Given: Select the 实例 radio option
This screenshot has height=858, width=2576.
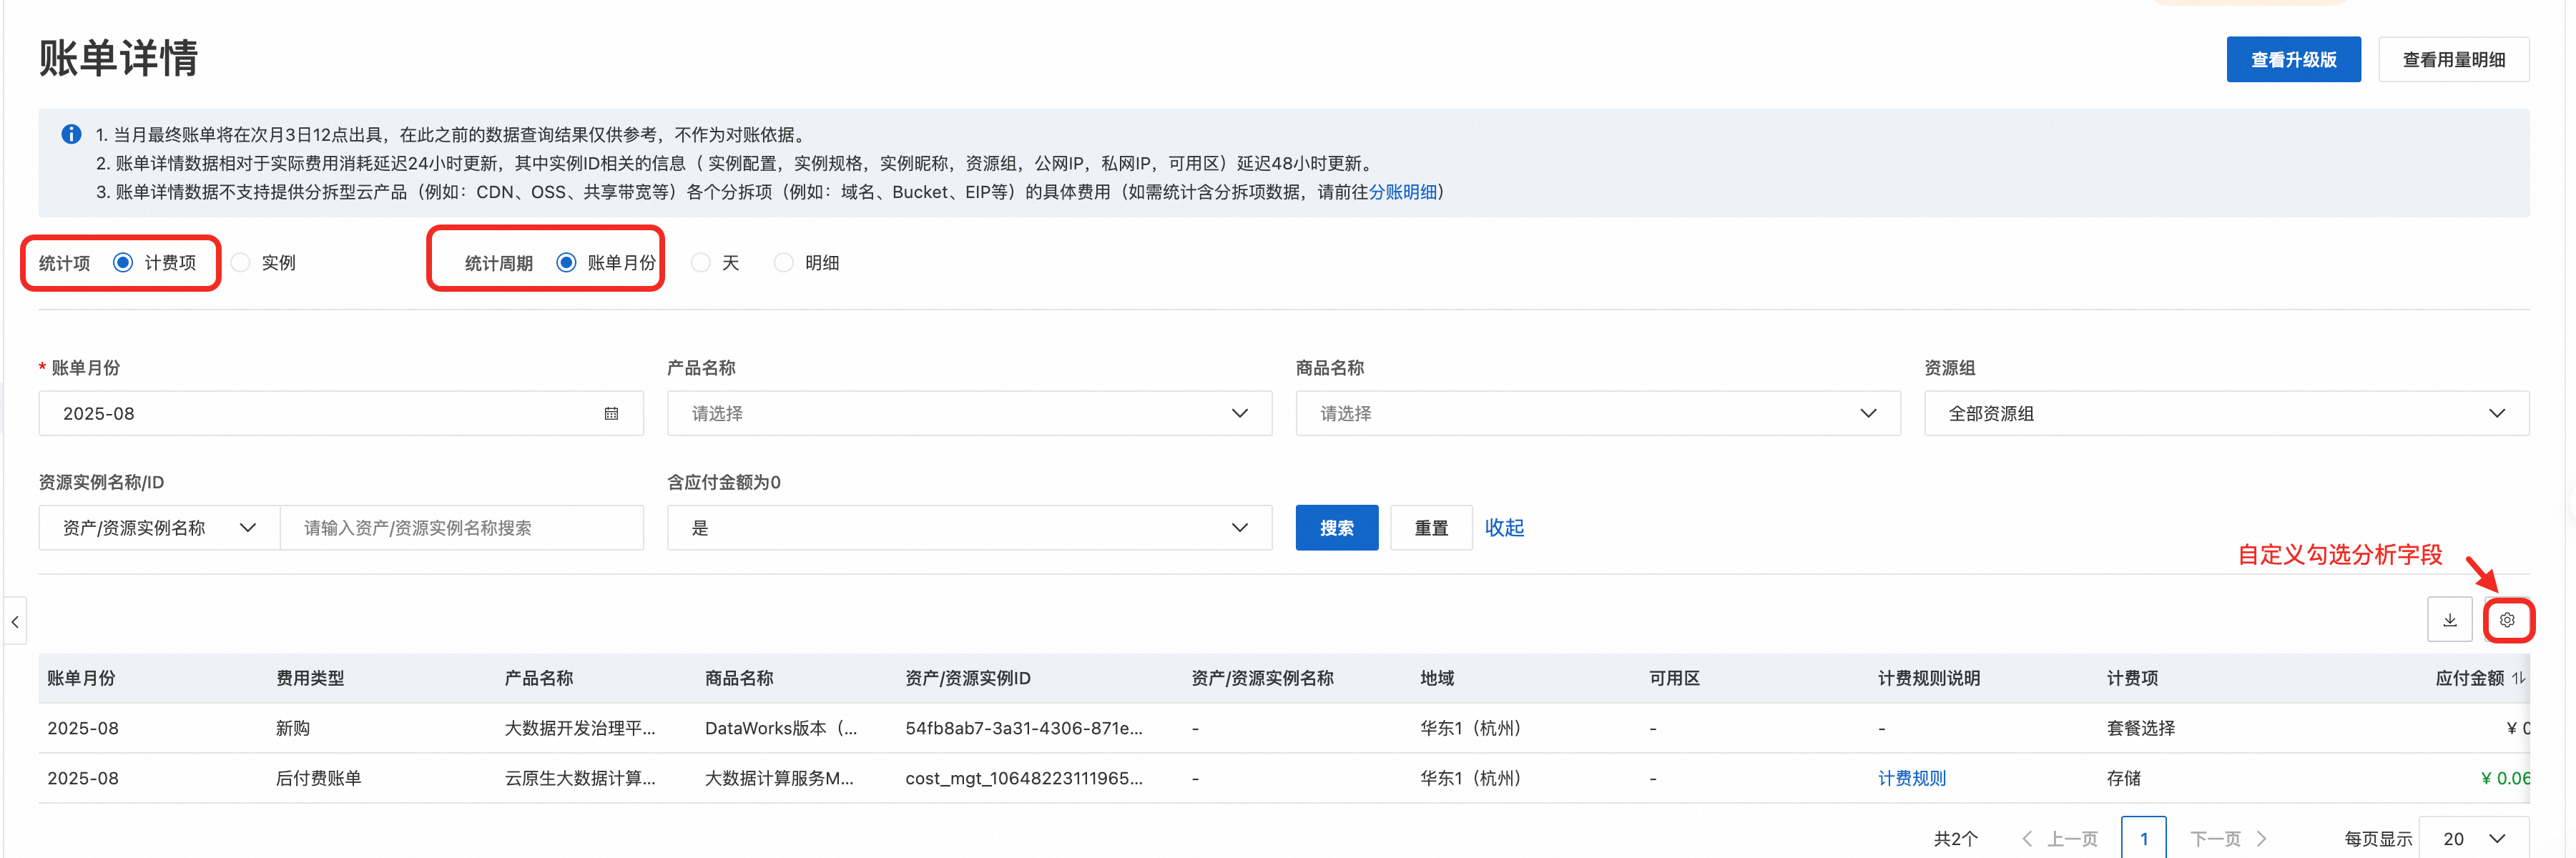Looking at the screenshot, I should 241,263.
